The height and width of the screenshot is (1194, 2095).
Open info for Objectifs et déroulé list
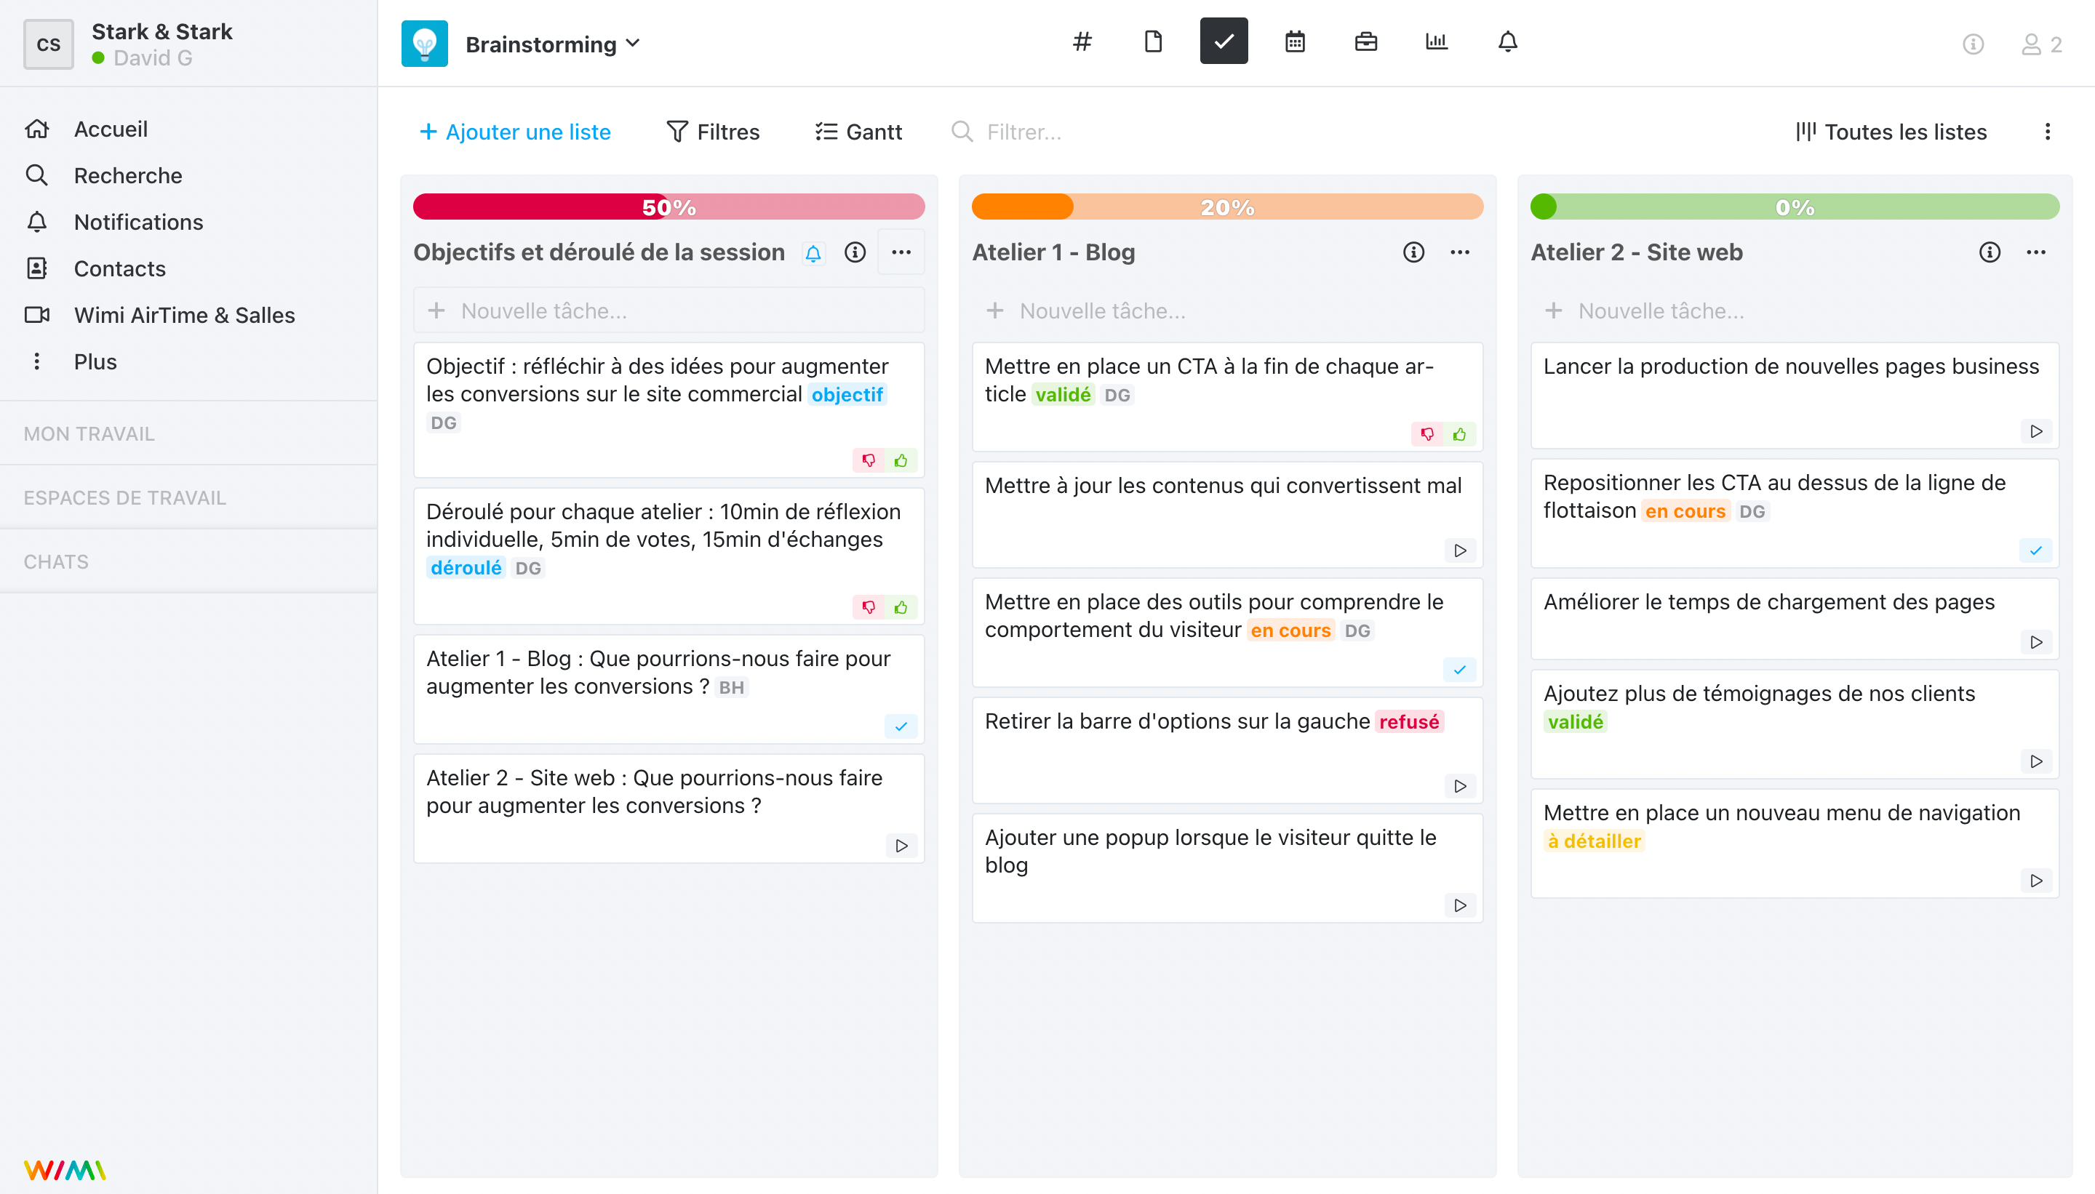pyautogui.click(x=855, y=252)
